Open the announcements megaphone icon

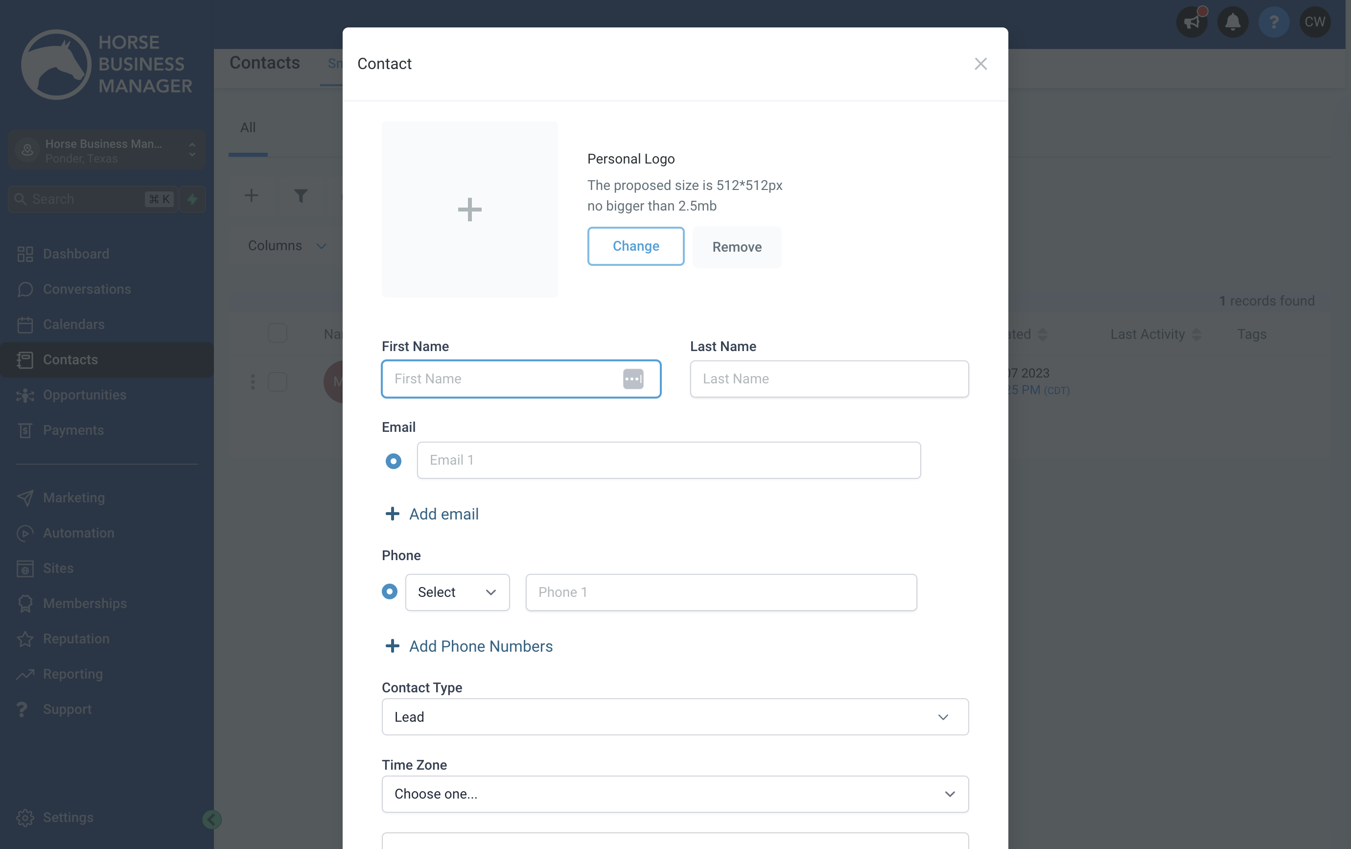pyautogui.click(x=1191, y=22)
